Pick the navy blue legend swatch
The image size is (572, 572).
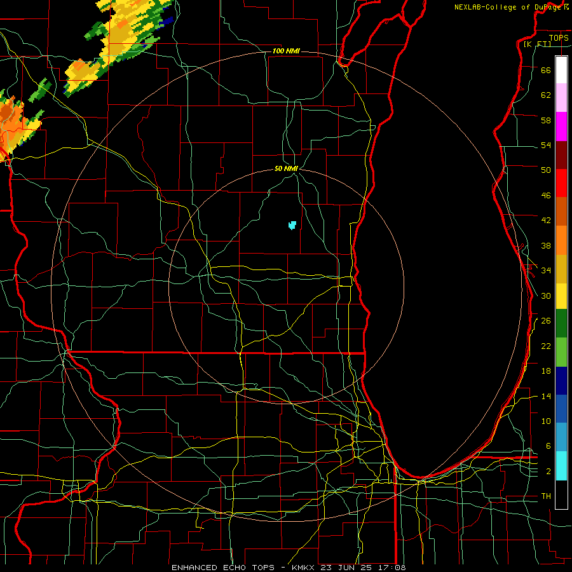tap(561, 381)
